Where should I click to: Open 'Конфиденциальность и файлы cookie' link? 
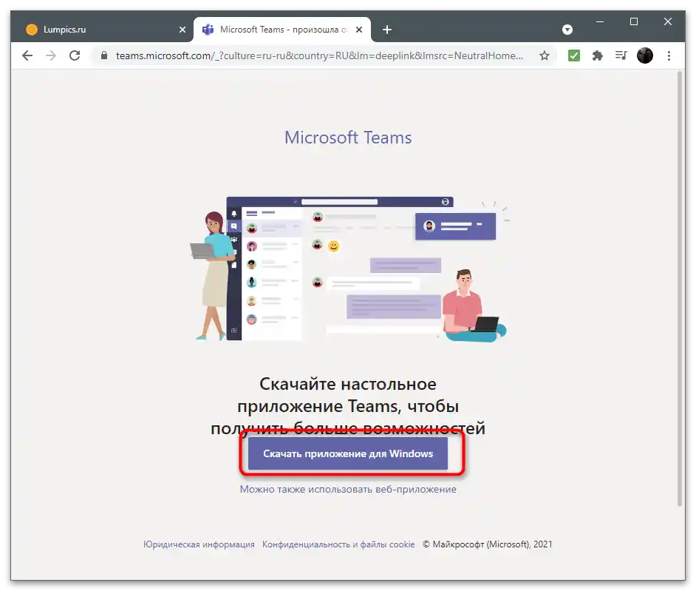338,544
